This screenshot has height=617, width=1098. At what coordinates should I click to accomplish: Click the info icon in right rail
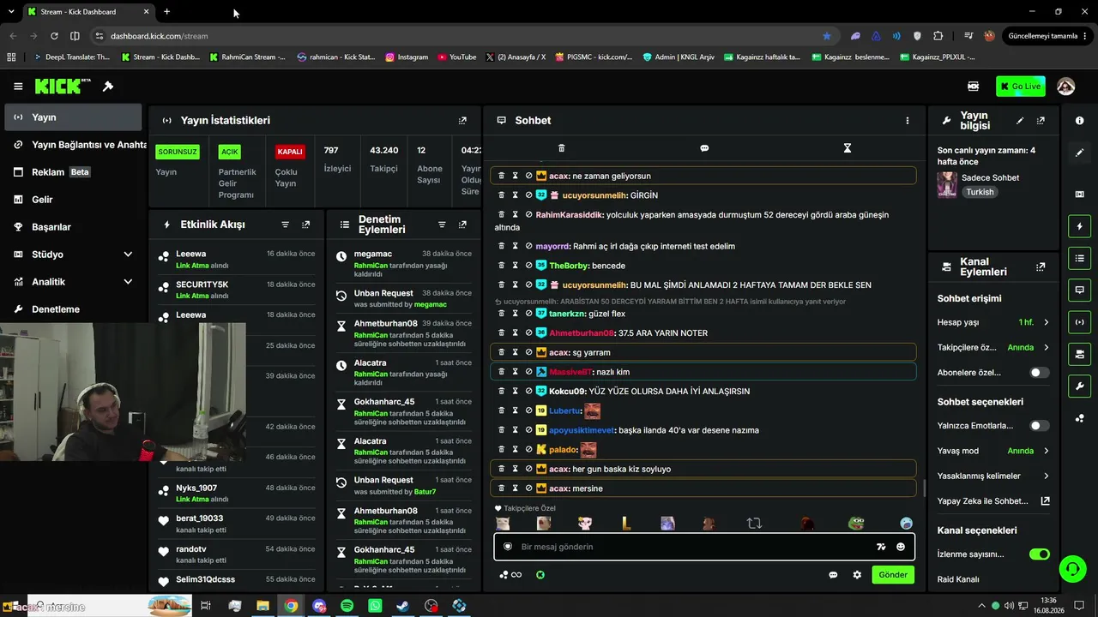(1079, 121)
